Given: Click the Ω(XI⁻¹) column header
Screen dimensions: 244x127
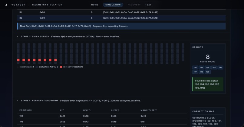Looking at the screenshot, I should (87, 110).
